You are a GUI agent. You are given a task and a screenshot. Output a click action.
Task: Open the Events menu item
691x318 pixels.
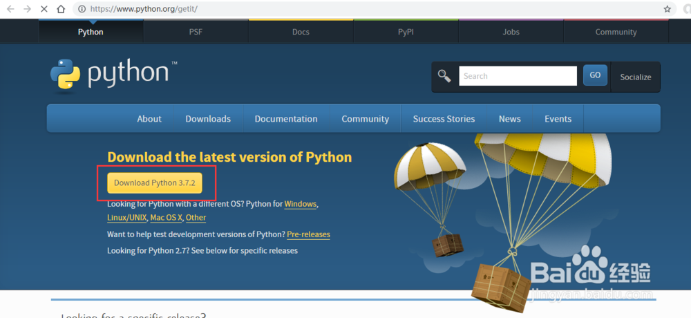click(558, 119)
